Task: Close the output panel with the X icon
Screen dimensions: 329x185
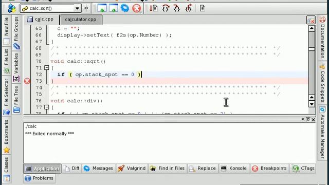Action: point(313,120)
